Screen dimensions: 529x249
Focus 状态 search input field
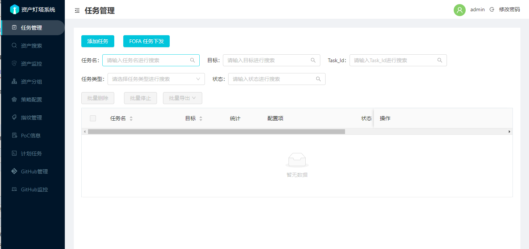(277, 79)
